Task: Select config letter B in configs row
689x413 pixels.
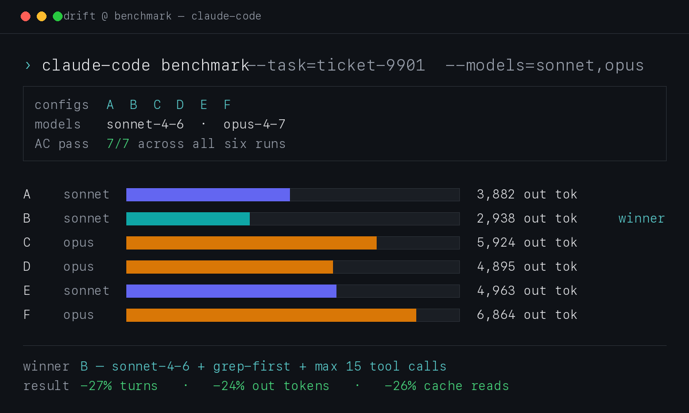Action: (133, 105)
